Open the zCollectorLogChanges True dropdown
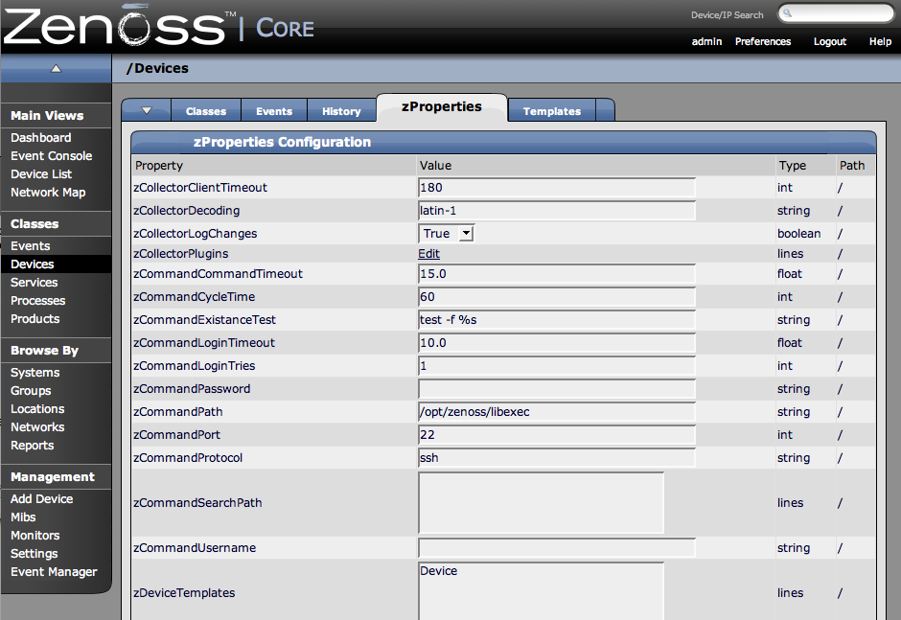Image resolution: width=901 pixels, height=620 pixels. tap(446, 233)
